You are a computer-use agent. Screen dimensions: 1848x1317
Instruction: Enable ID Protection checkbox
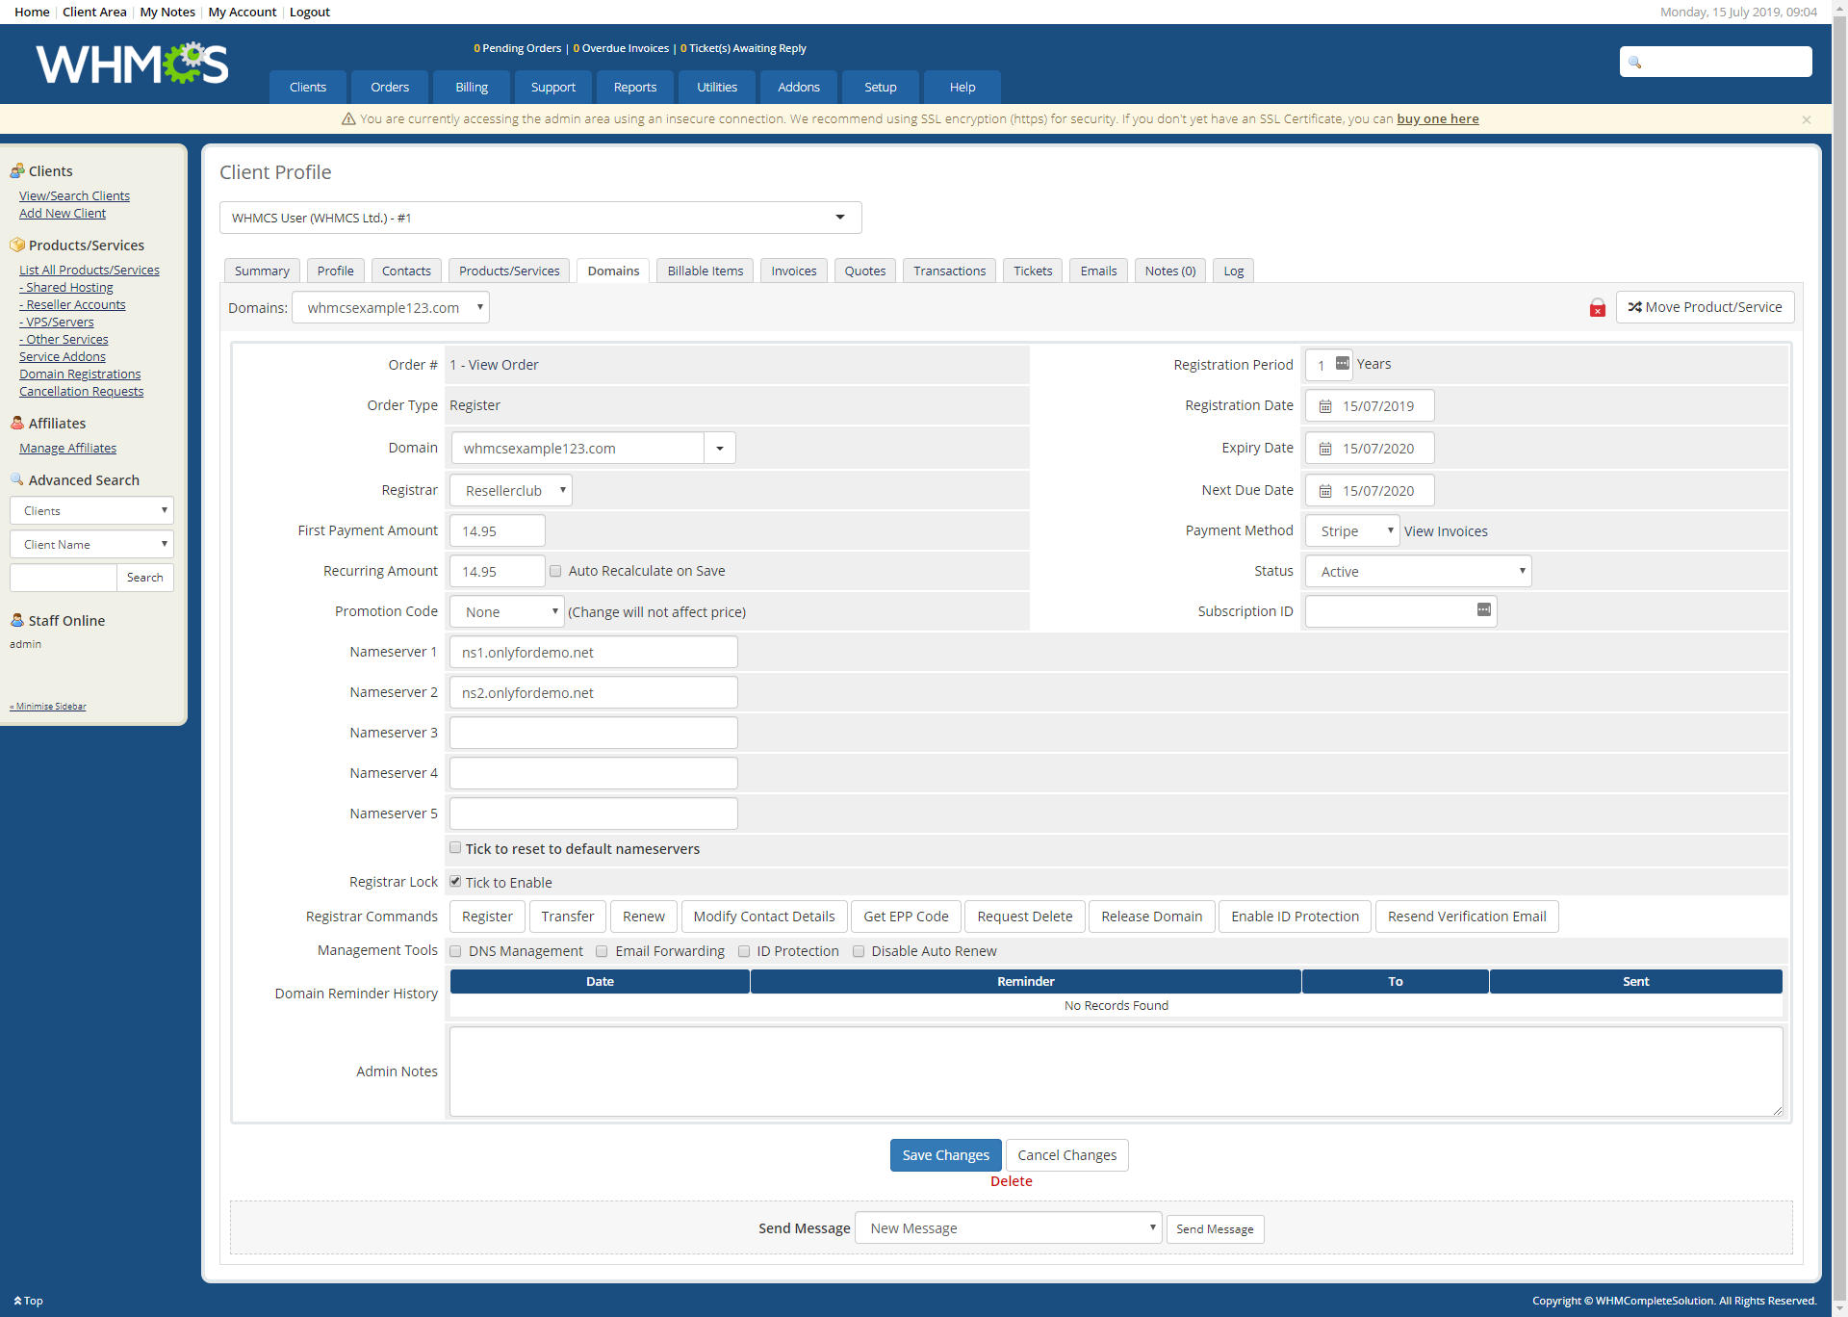point(744,951)
